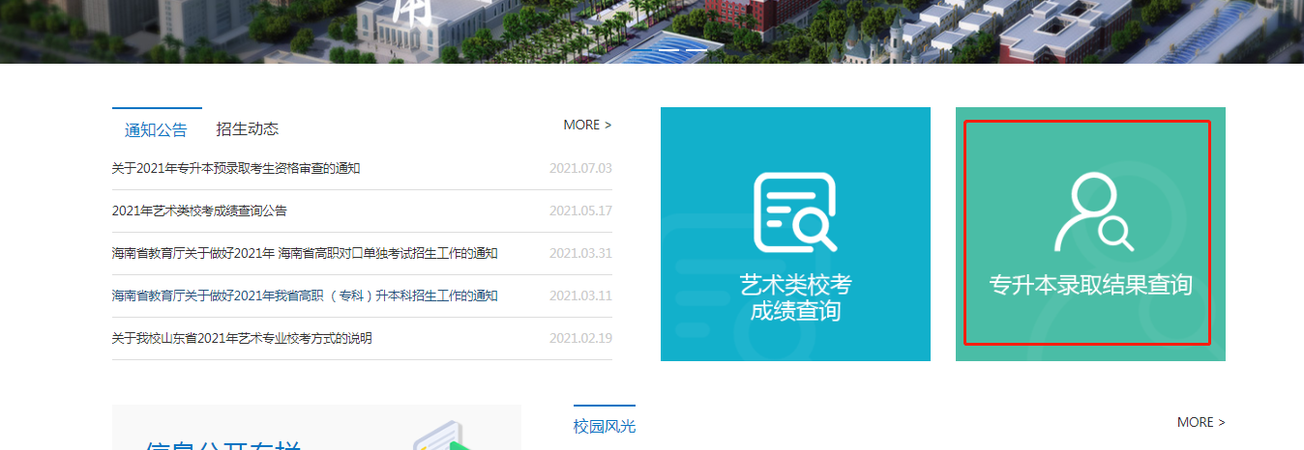Screen dimensions: 1304x450
Task: Open notice about 2021年专升本预录取考生资格审查
Action: [x=236, y=169]
